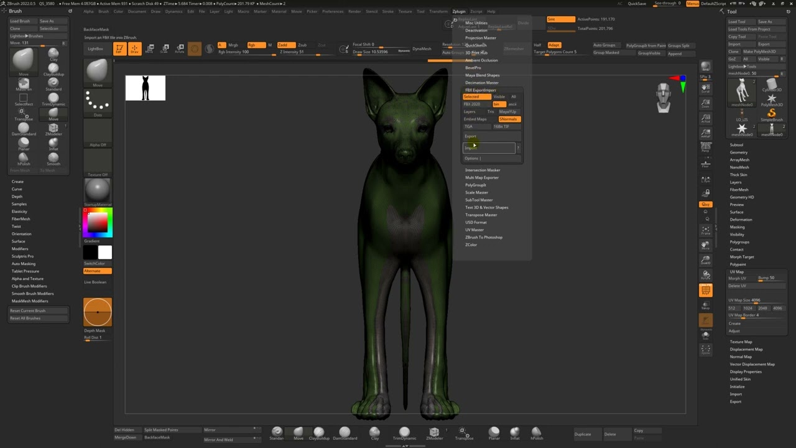Expand the Texture Map section

pos(741,342)
